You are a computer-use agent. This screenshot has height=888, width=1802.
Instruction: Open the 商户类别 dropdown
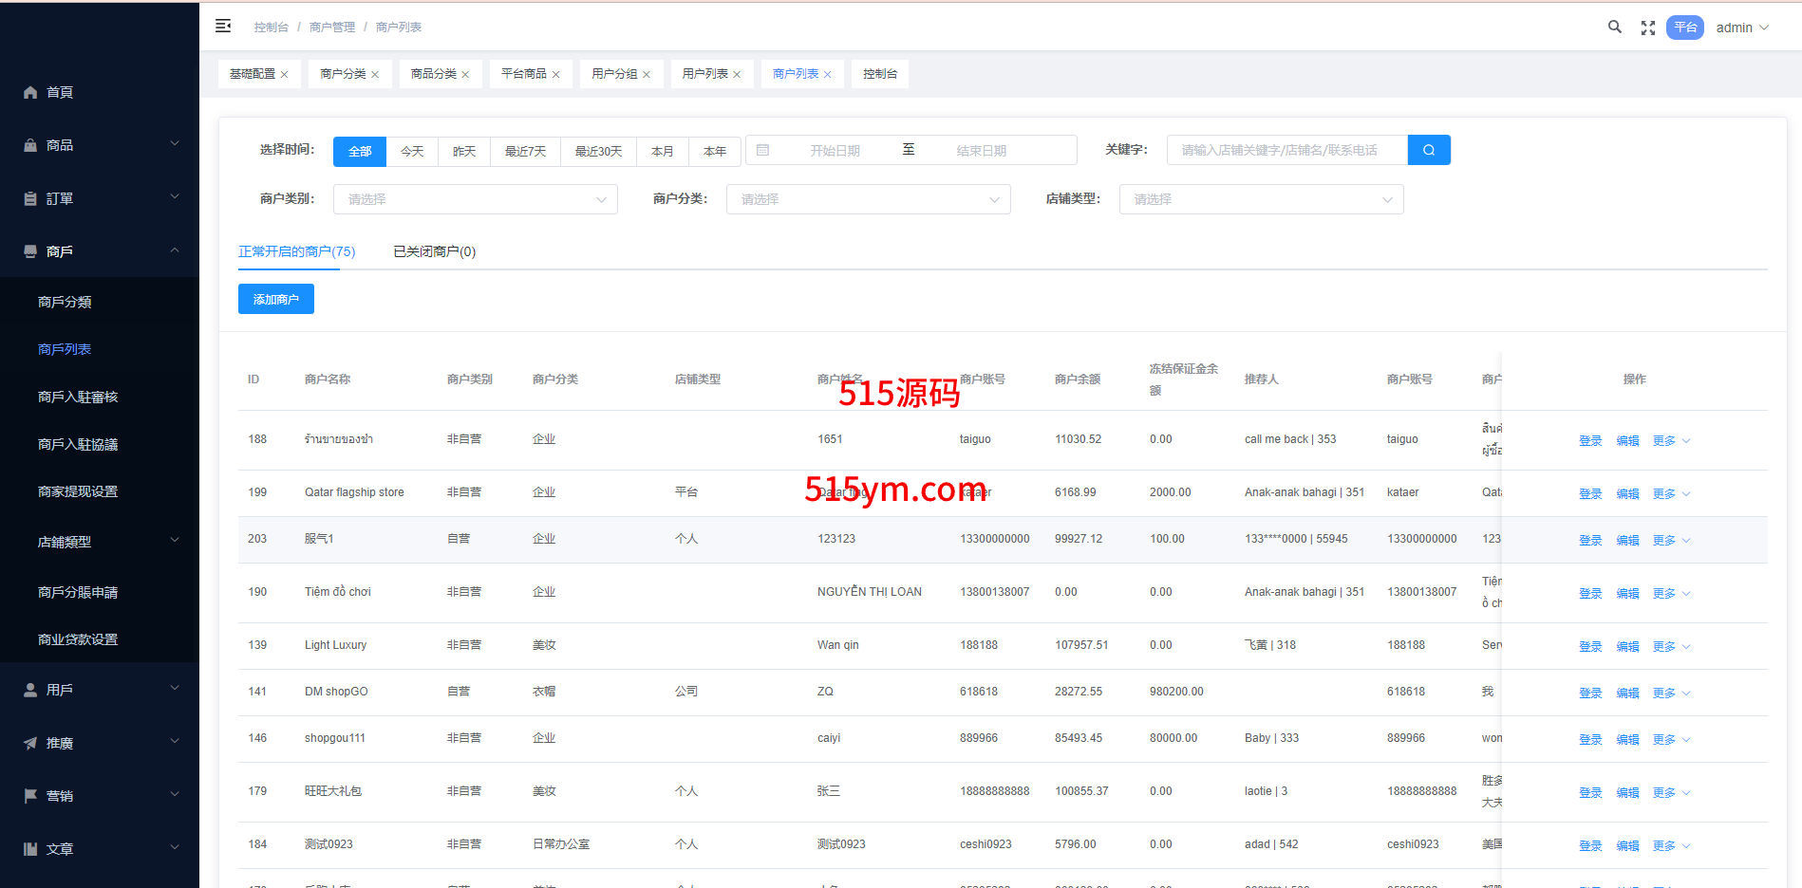[x=475, y=199]
